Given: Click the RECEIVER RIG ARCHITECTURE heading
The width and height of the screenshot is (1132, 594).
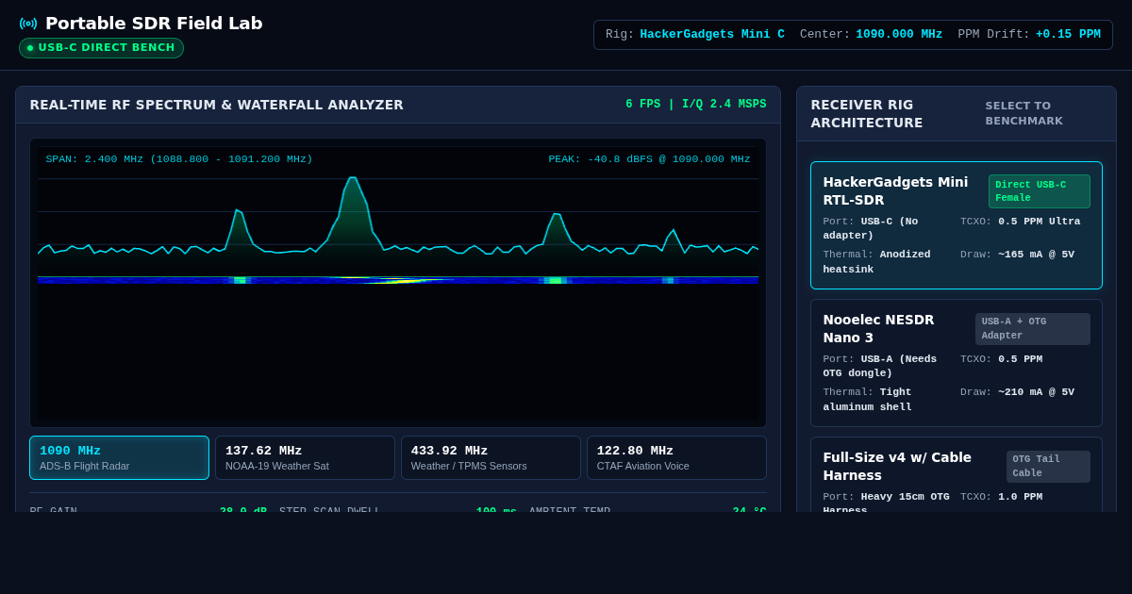Looking at the screenshot, I should (867, 114).
